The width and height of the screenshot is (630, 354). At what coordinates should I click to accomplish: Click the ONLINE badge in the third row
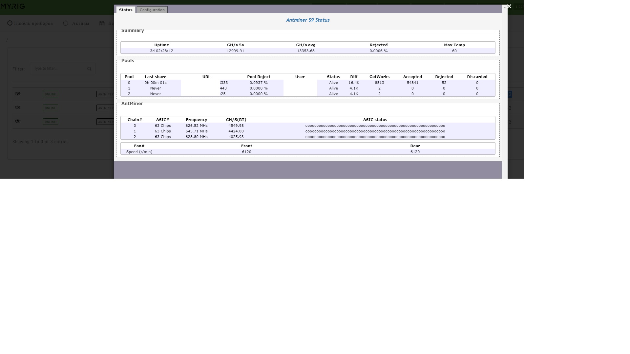coord(51,122)
